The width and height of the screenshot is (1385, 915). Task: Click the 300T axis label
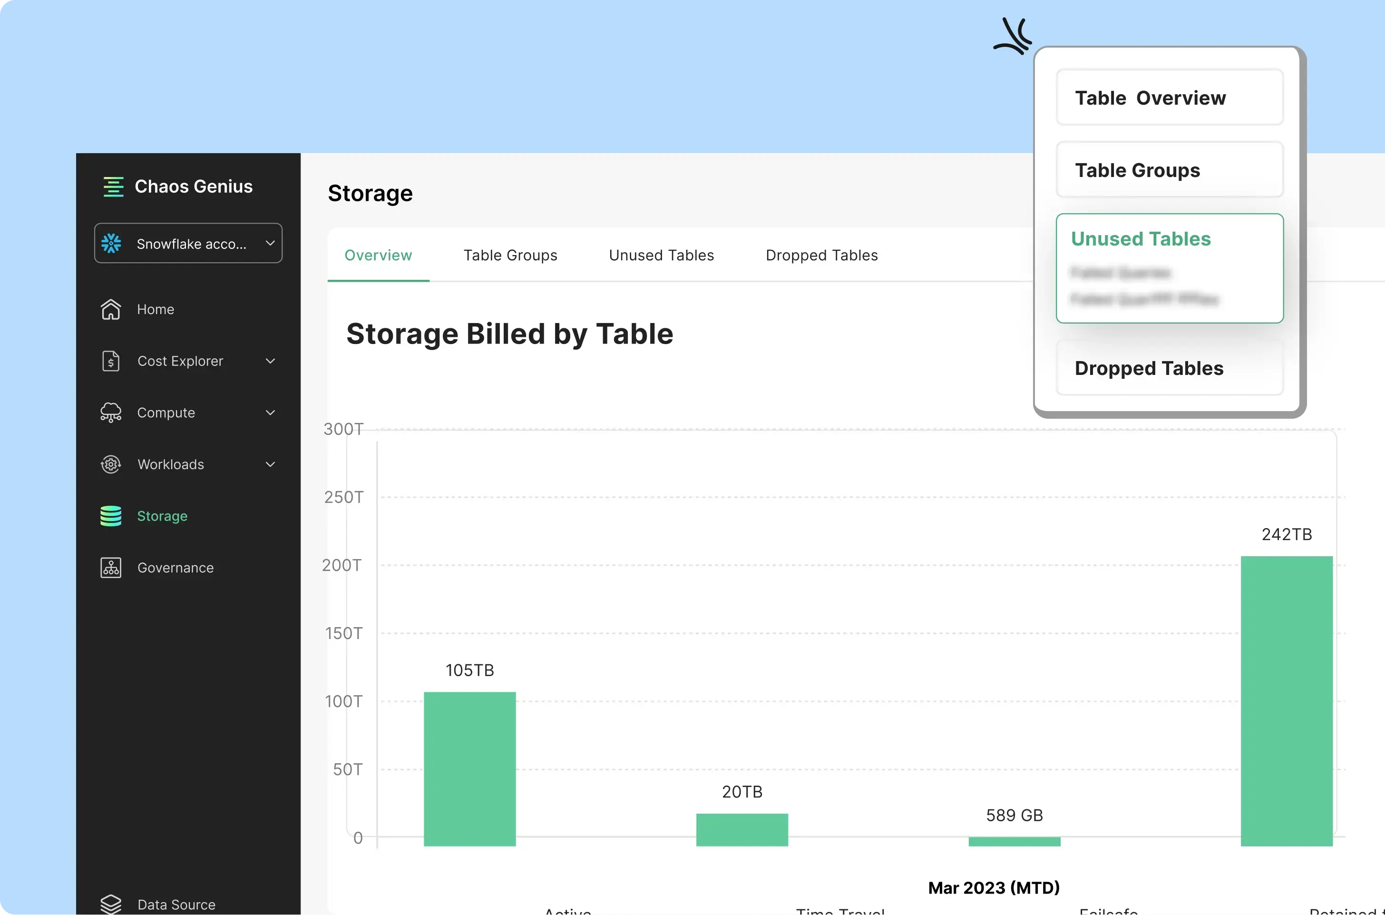(343, 430)
